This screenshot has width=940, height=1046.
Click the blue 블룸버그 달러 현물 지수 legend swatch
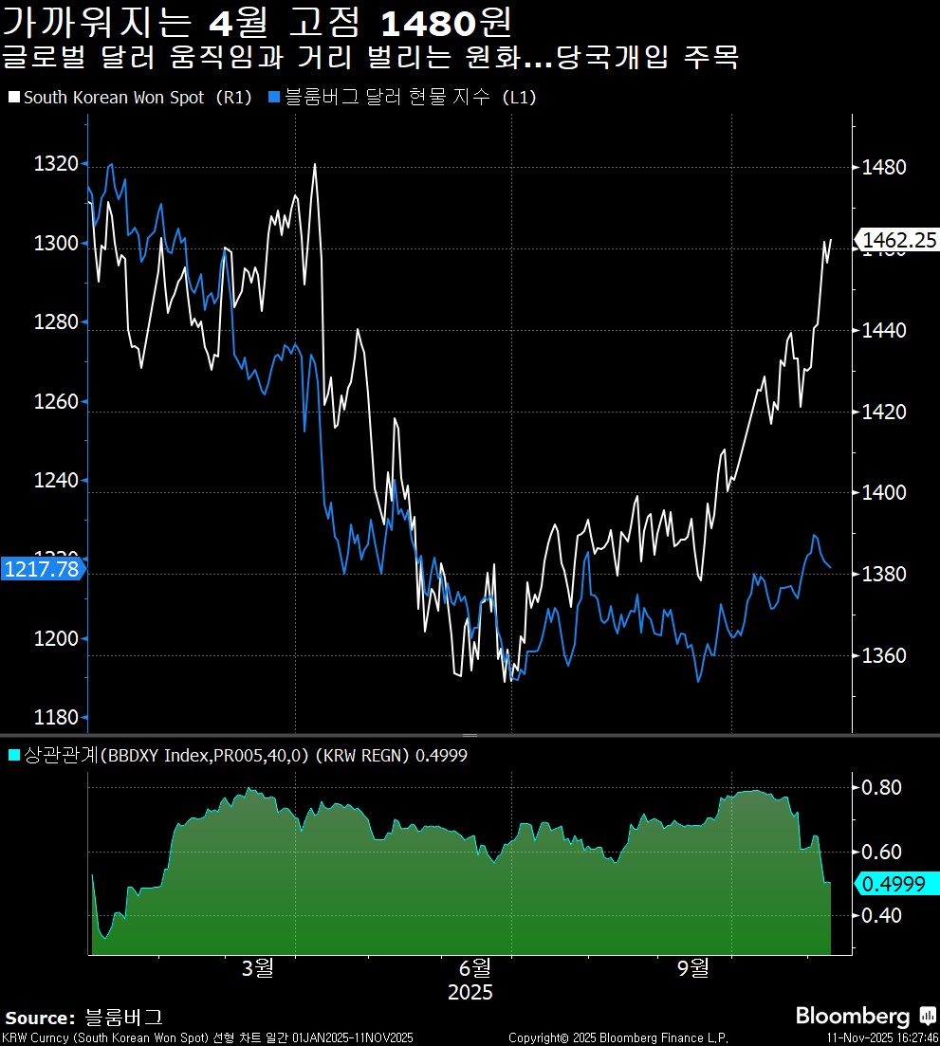(x=276, y=97)
